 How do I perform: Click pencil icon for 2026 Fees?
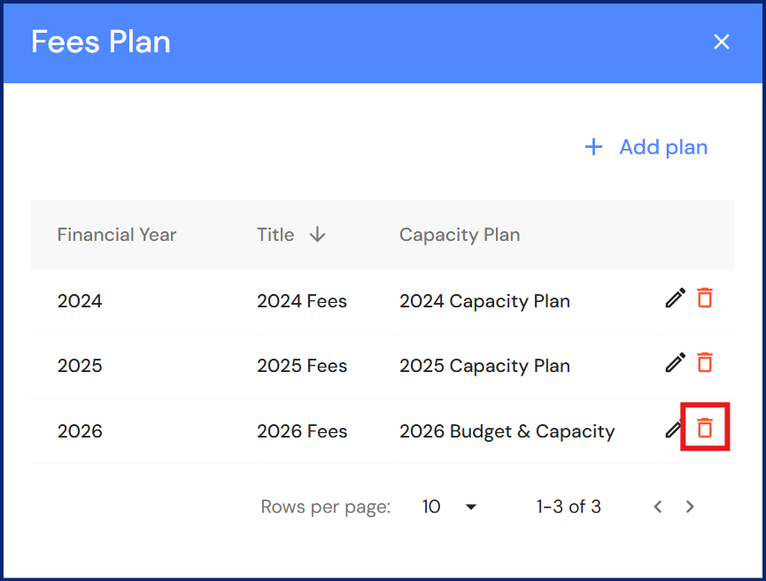673,430
